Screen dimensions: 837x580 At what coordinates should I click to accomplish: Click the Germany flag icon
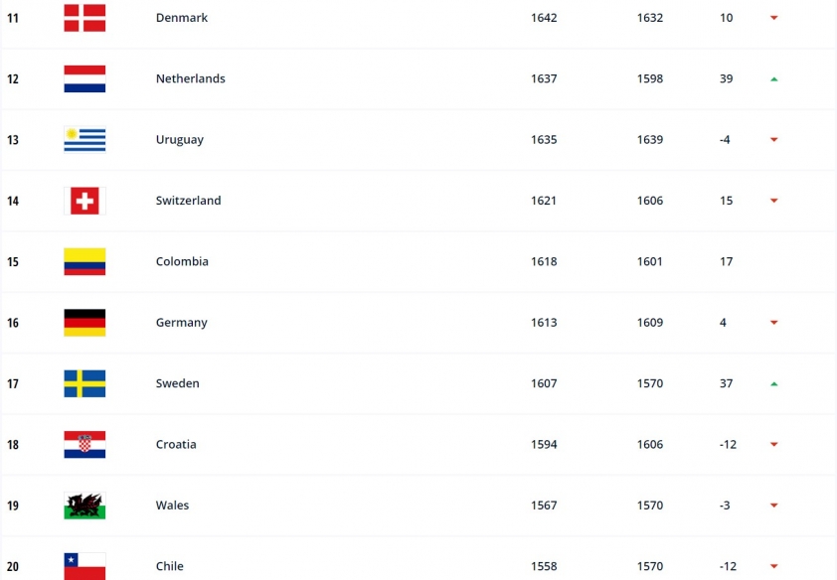[x=84, y=323]
